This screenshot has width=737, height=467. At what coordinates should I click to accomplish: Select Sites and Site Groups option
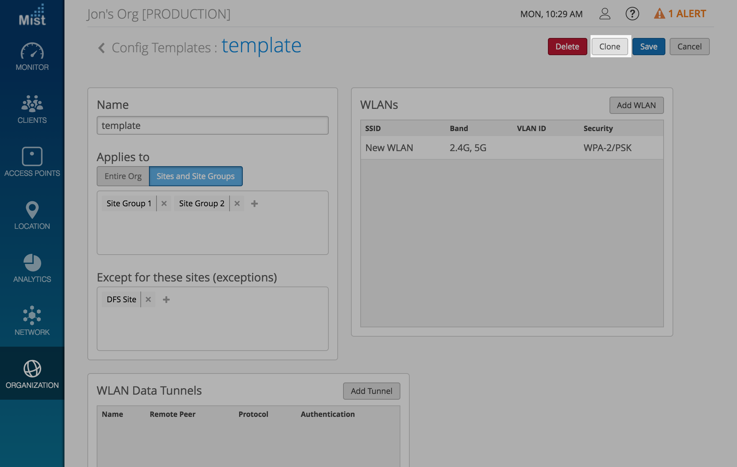tap(196, 176)
